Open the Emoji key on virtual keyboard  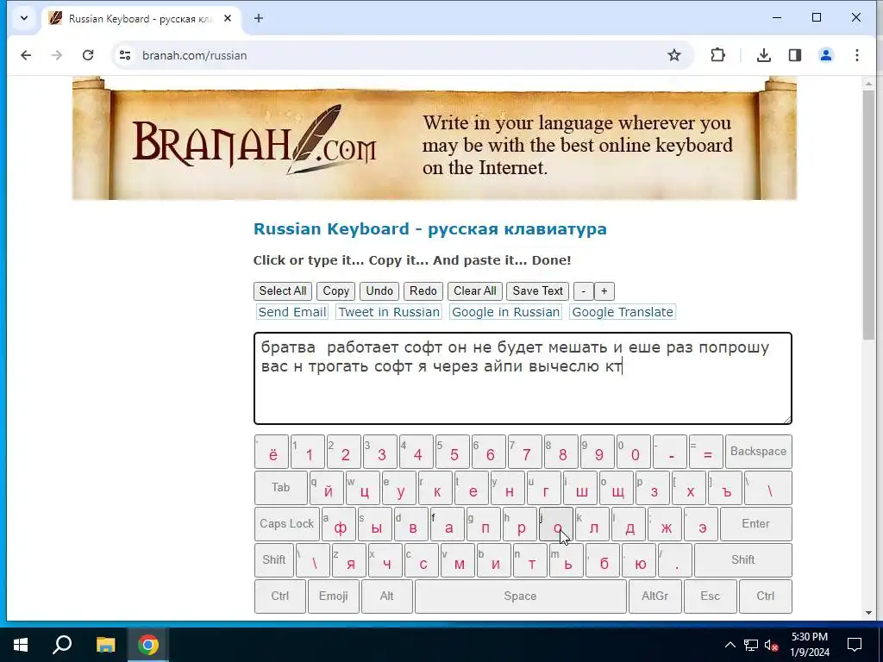click(334, 596)
